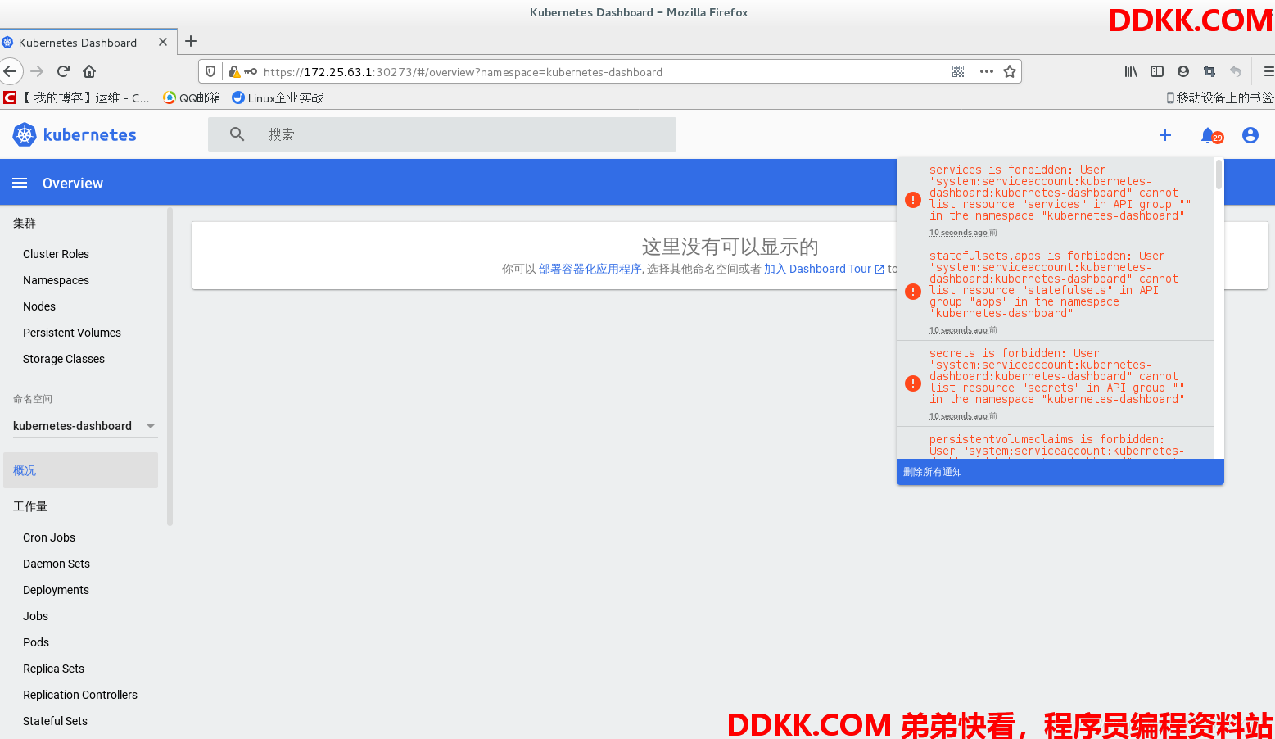1275x739 pixels.
Task: Click the 工作量 workloads section heading
Action: 30,506
